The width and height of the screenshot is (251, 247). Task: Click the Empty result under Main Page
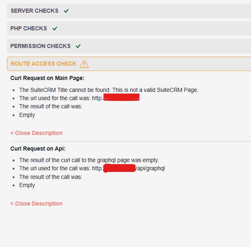(x=27, y=115)
